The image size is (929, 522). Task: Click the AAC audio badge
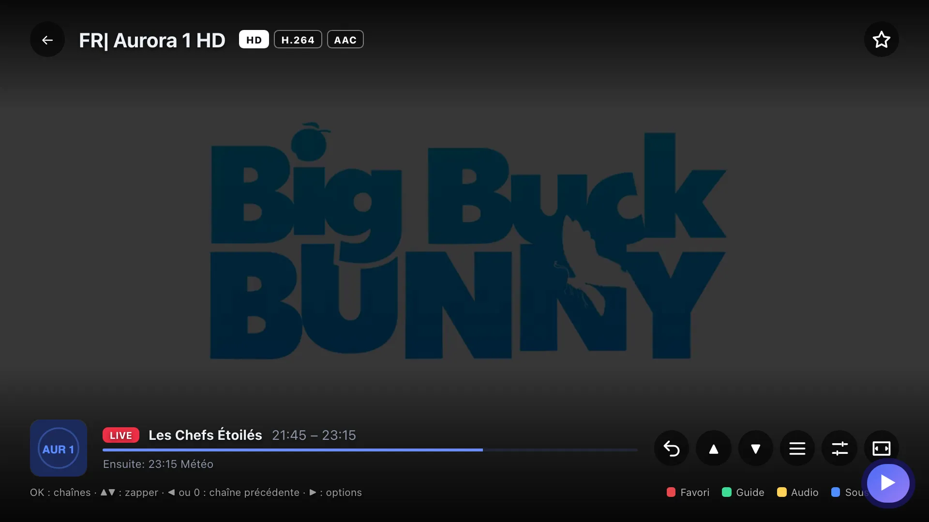pyautogui.click(x=345, y=40)
